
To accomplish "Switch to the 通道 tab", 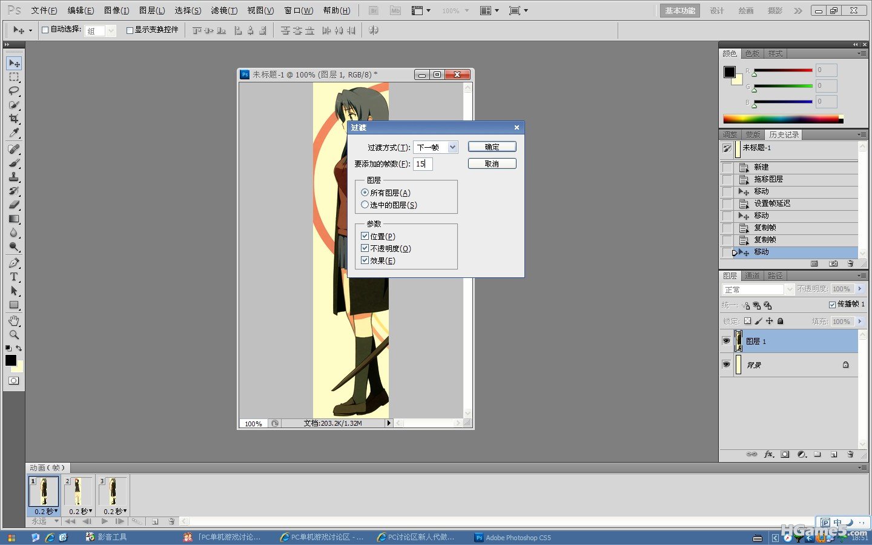I will (x=752, y=276).
